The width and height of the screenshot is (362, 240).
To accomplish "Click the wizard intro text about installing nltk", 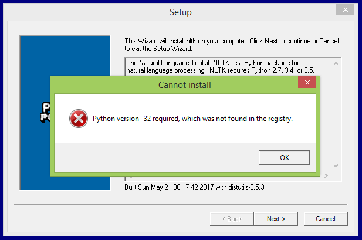I will tap(232, 45).
